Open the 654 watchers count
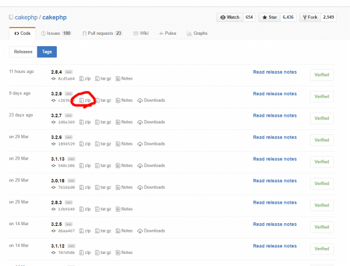This screenshot has height=266, width=350. point(249,17)
